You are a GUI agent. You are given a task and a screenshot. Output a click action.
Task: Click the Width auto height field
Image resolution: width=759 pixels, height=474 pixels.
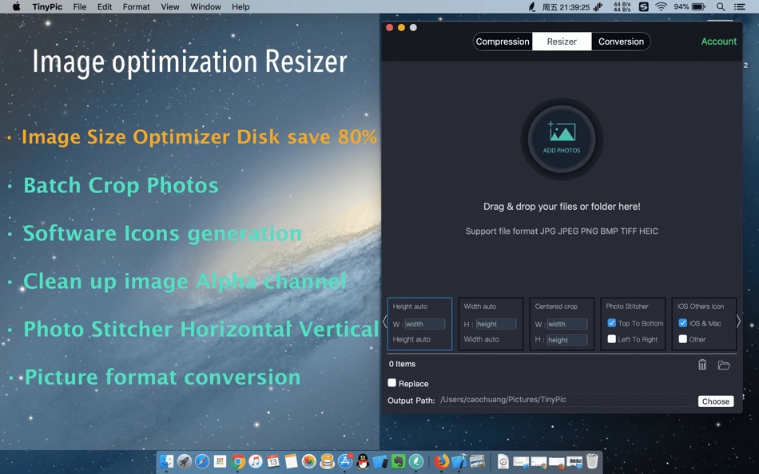tap(495, 324)
